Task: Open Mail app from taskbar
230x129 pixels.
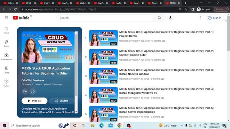Action: [x=110, y=125]
